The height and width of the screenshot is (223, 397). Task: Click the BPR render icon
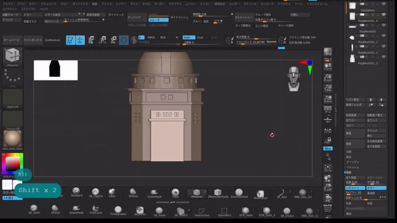point(328,51)
